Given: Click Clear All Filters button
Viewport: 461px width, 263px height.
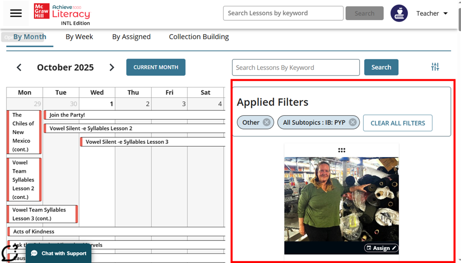Looking at the screenshot, I should [x=397, y=123].
